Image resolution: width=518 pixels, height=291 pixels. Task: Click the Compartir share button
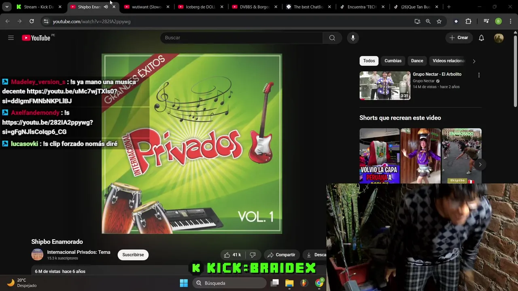coord(281,255)
